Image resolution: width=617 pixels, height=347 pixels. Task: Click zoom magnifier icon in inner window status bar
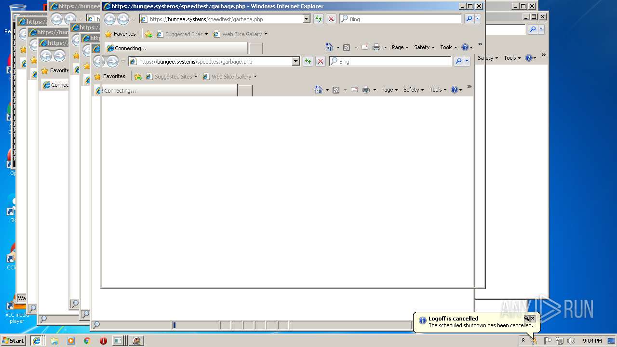click(96, 325)
